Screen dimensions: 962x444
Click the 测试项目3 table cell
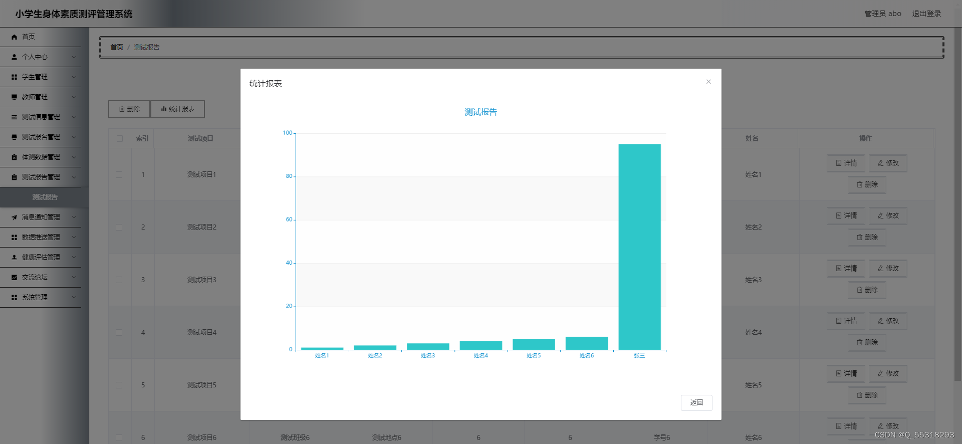[202, 280]
